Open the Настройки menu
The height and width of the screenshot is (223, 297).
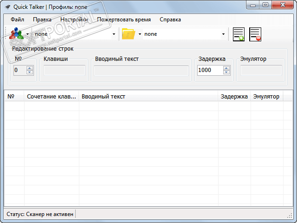74,20
